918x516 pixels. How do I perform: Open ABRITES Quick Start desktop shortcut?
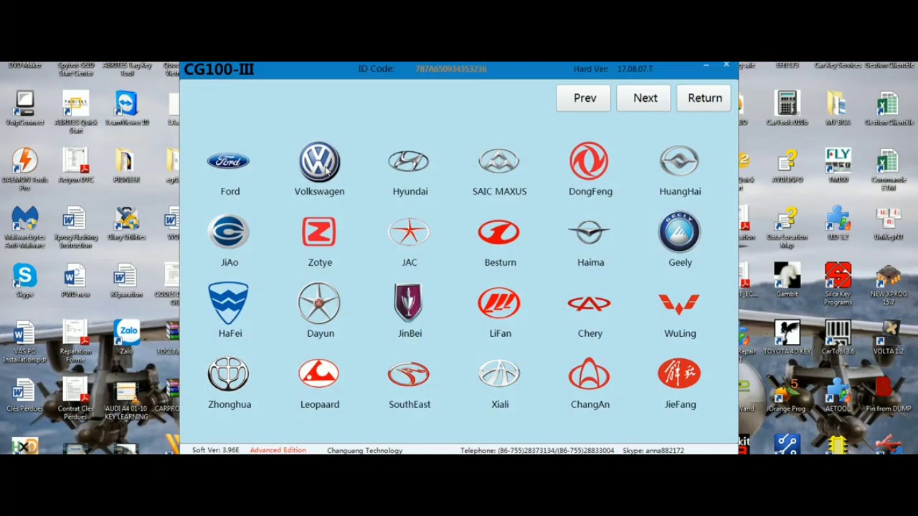tap(75, 112)
